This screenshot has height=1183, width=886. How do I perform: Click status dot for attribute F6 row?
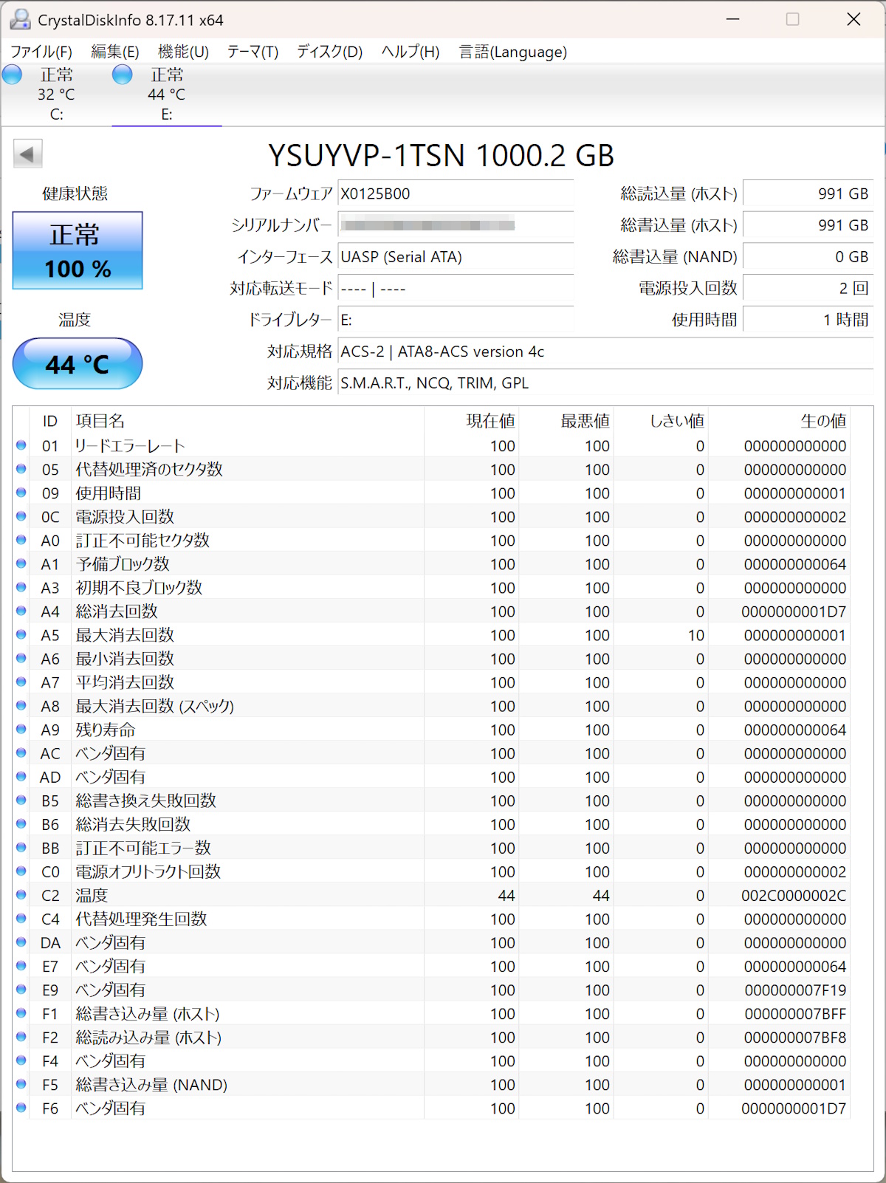pos(21,1108)
